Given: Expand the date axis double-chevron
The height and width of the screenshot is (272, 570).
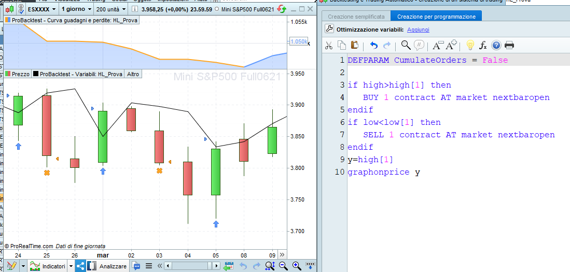Looking at the screenshot, I should [283, 254].
